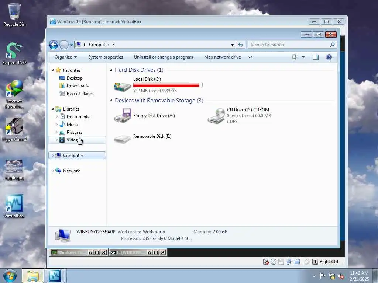Viewport: 378px width, 283px height.
Task: Open the Serpent IA32 desktop shortcut
Action: click(14, 53)
